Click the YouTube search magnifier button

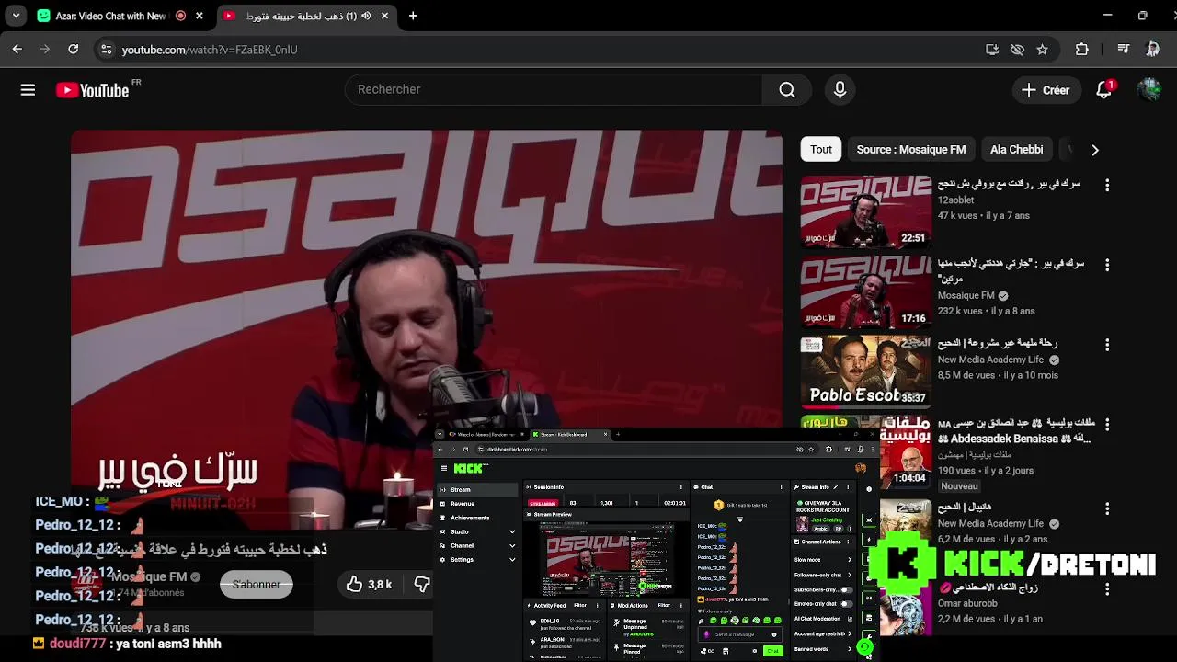coord(786,89)
